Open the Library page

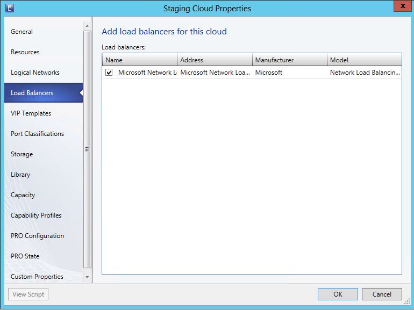[20, 175]
